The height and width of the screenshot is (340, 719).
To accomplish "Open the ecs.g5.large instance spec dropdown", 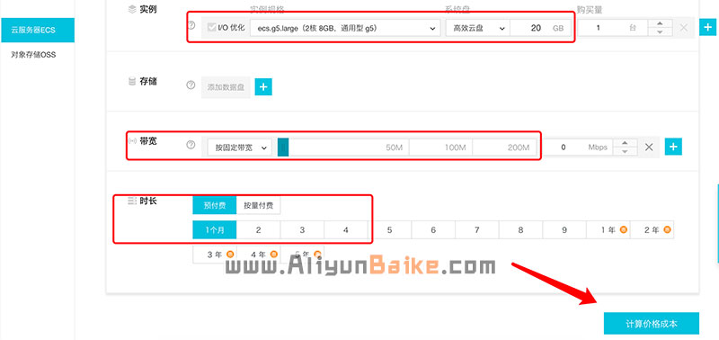I will [345, 28].
